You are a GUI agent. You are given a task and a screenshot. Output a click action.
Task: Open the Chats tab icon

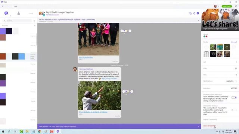(6, 13)
